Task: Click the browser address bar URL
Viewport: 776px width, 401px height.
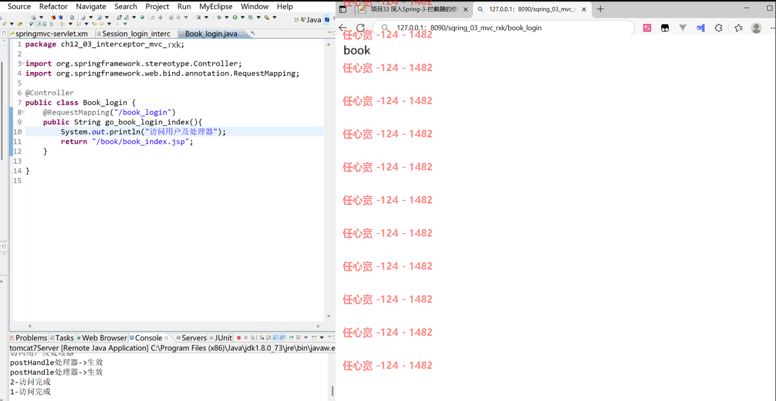Action: 469,28
